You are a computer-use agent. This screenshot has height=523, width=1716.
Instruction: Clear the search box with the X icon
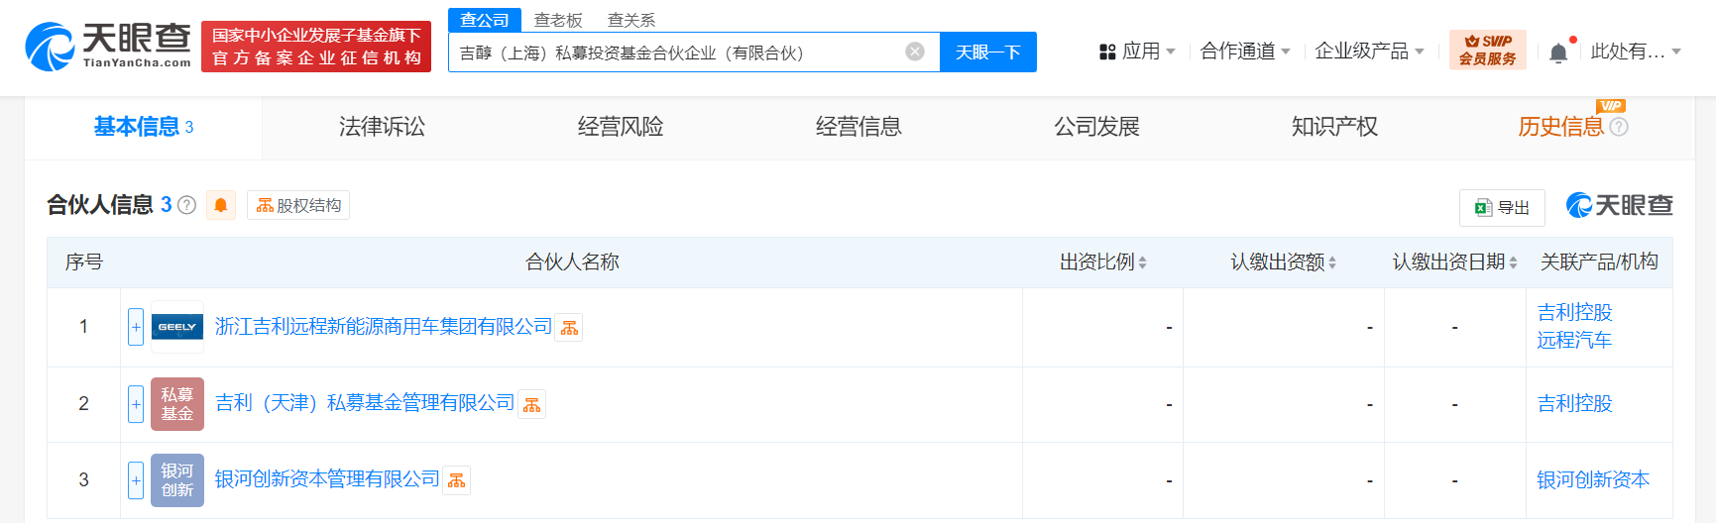click(915, 52)
